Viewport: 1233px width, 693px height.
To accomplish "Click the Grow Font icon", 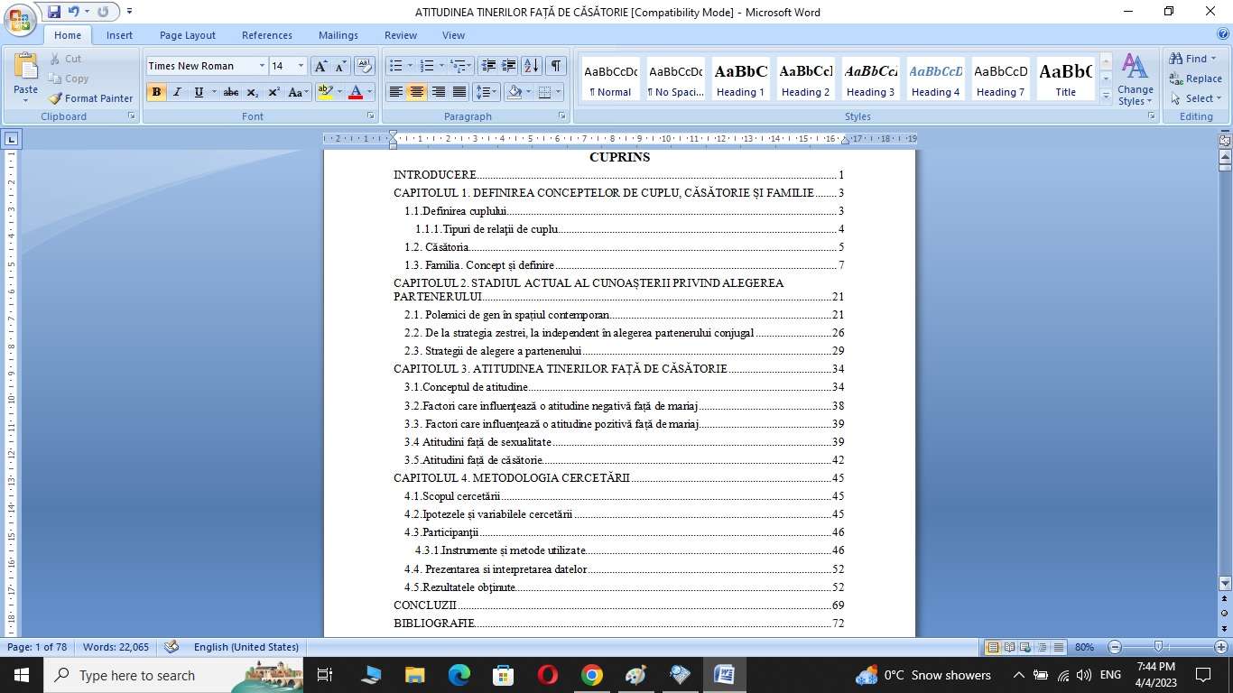I will point(320,66).
